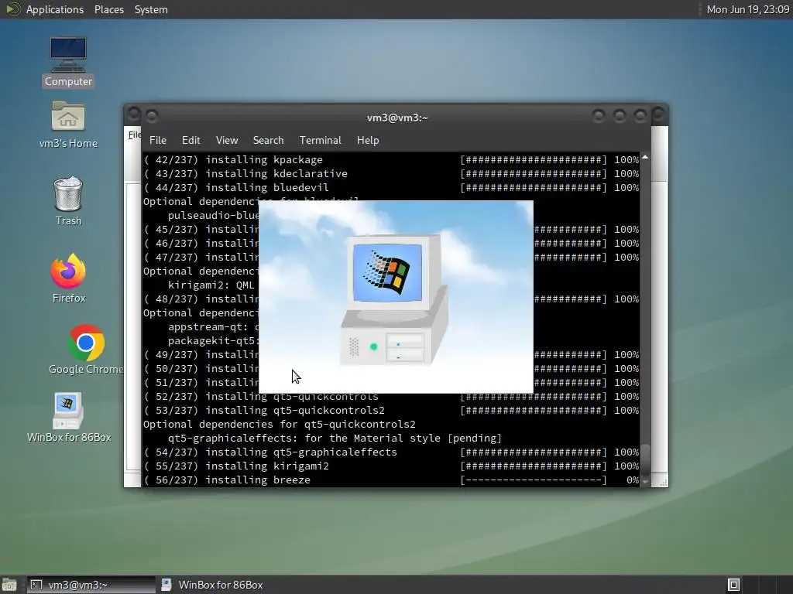The image size is (793, 594).
Task: Click terminal scrollbar down arrow
Action: pyautogui.click(x=645, y=482)
